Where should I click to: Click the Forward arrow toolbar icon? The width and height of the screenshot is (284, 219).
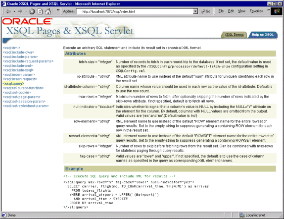coord(20,11)
